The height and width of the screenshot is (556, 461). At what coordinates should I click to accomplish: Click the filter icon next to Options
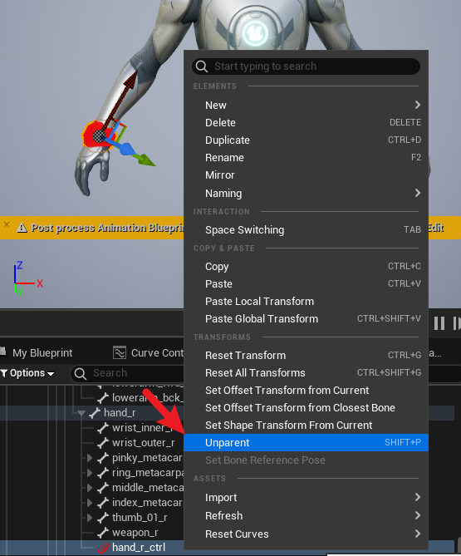(4, 373)
